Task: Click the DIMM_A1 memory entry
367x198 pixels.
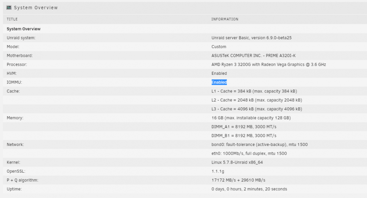Action: click(x=244, y=127)
